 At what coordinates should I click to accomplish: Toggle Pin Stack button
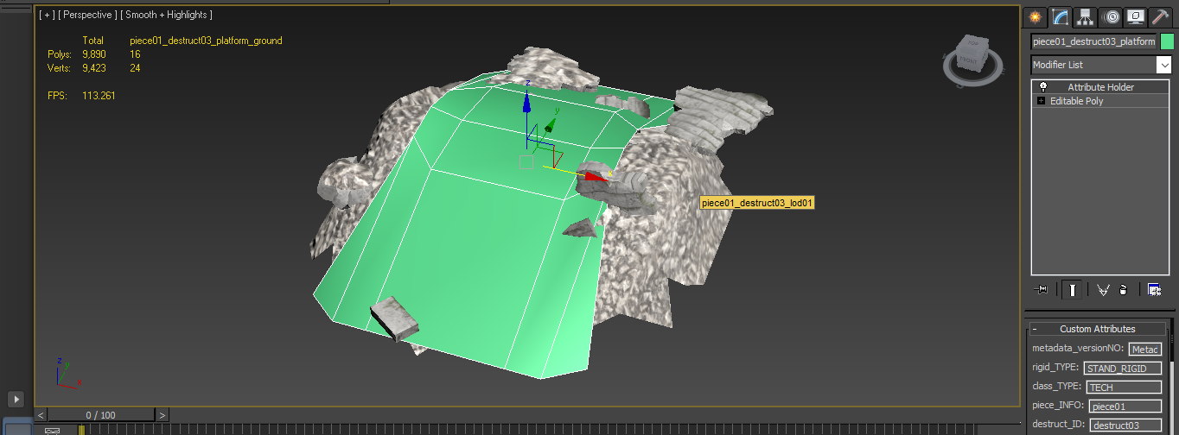1042,290
